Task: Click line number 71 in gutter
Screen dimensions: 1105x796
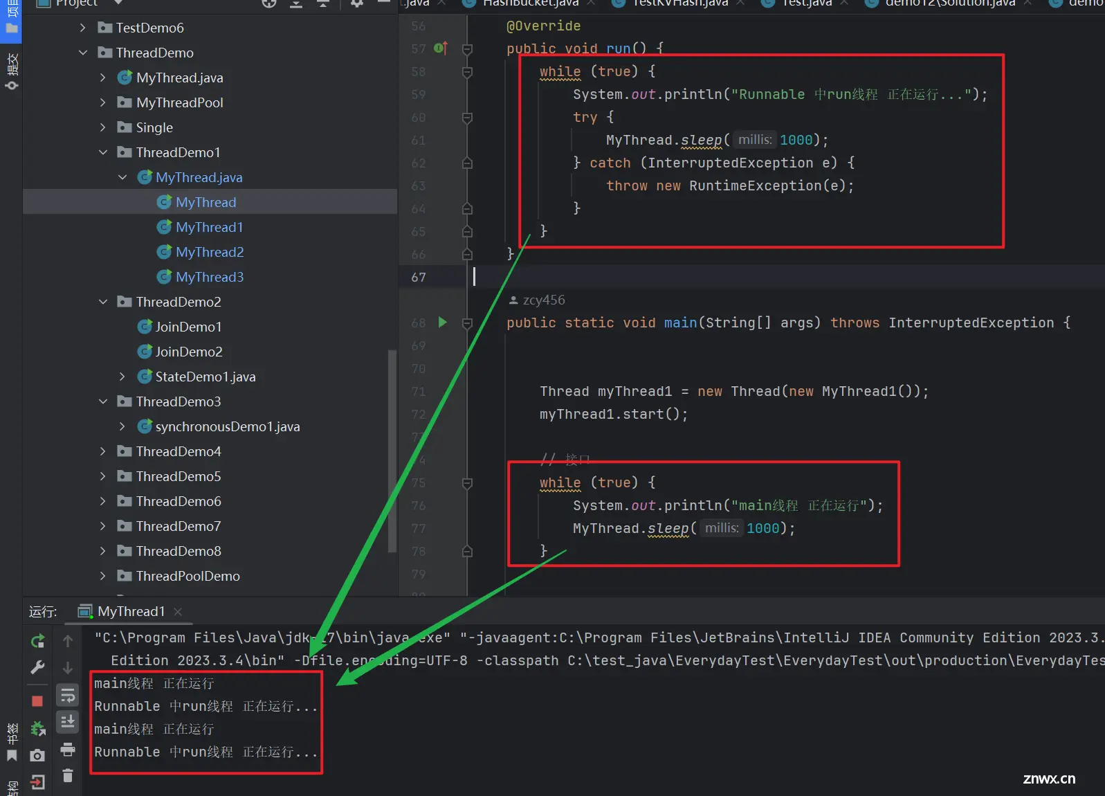Action: pyautogui.click(x=419, y=391)
